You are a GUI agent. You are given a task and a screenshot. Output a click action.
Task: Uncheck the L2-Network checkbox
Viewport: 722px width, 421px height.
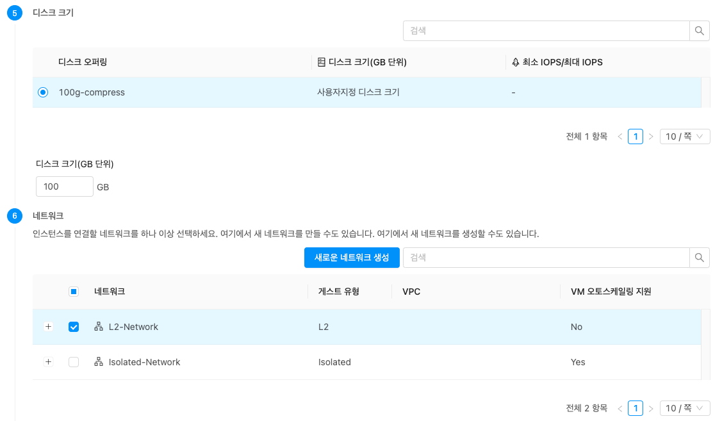click(x=74, y=327)
